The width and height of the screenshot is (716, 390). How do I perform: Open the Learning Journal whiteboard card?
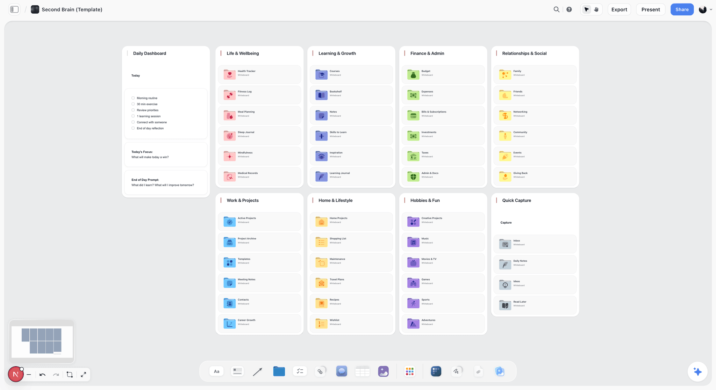tap(351, 176)
